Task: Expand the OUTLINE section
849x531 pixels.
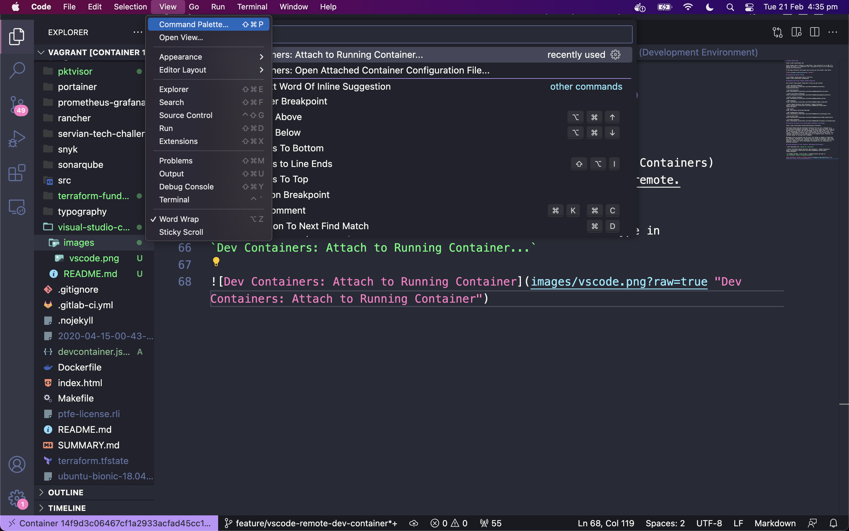Action: pyautogui.click(x=66, y=492)
